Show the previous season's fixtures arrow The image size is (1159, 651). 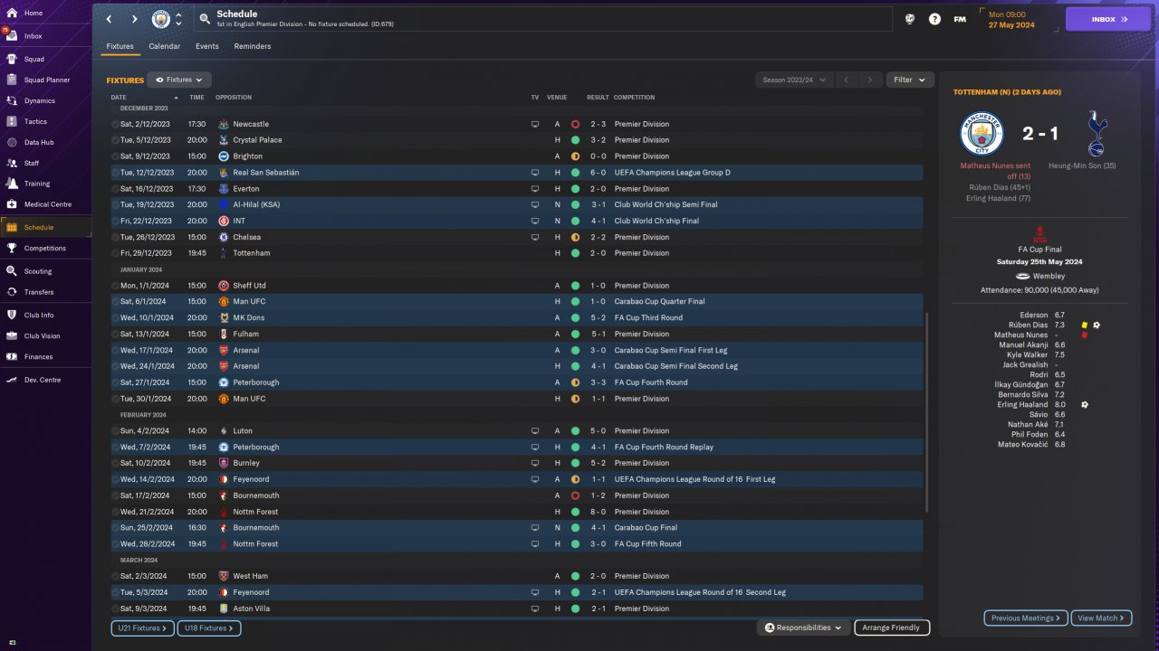(847, 80)
